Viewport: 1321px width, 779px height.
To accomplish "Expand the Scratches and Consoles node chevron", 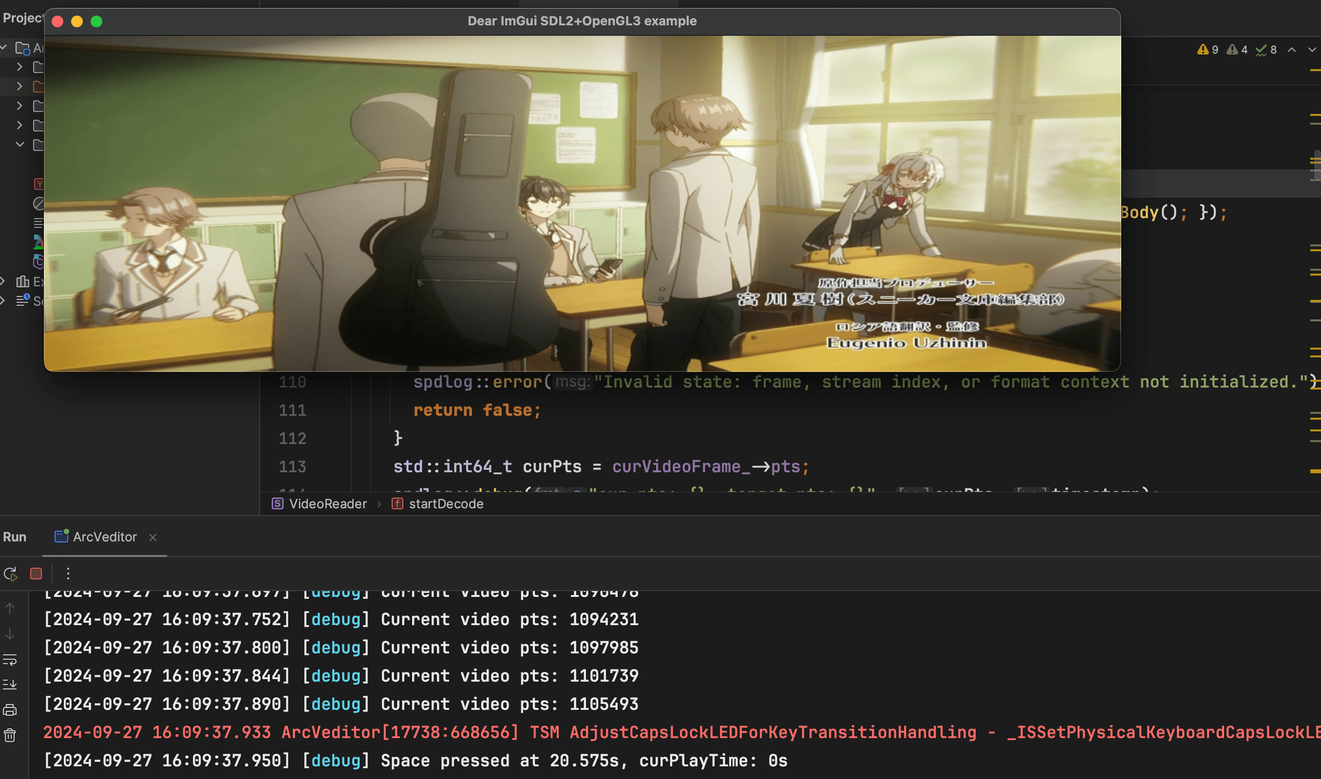I will click(3, 301).
